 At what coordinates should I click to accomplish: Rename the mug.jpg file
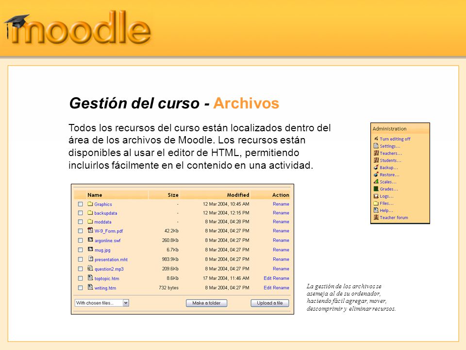click(x=281, y=250)
